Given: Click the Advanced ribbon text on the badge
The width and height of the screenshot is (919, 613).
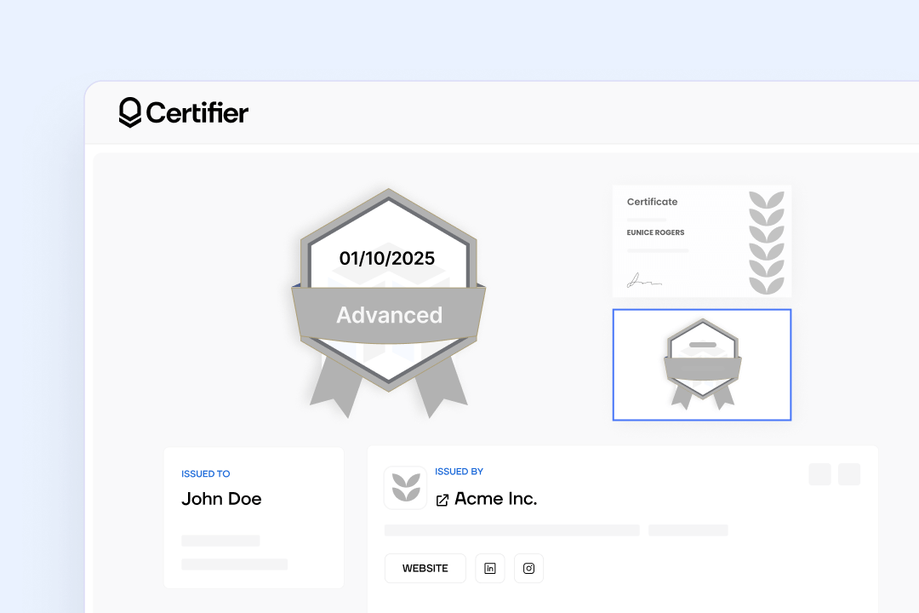Looking at the screenshot, I should [x=389, y=315].
